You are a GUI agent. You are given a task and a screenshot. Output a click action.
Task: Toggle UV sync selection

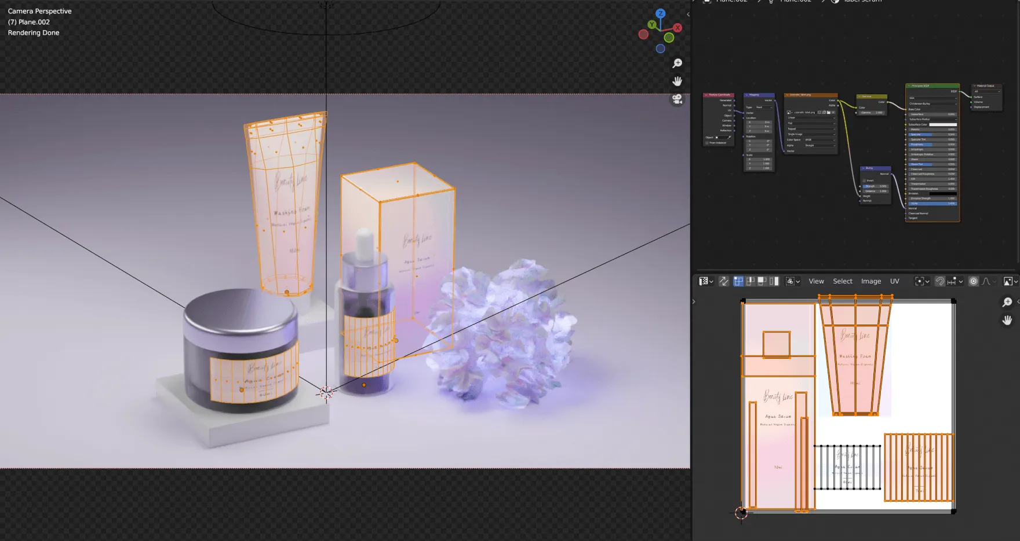(723, 281)
